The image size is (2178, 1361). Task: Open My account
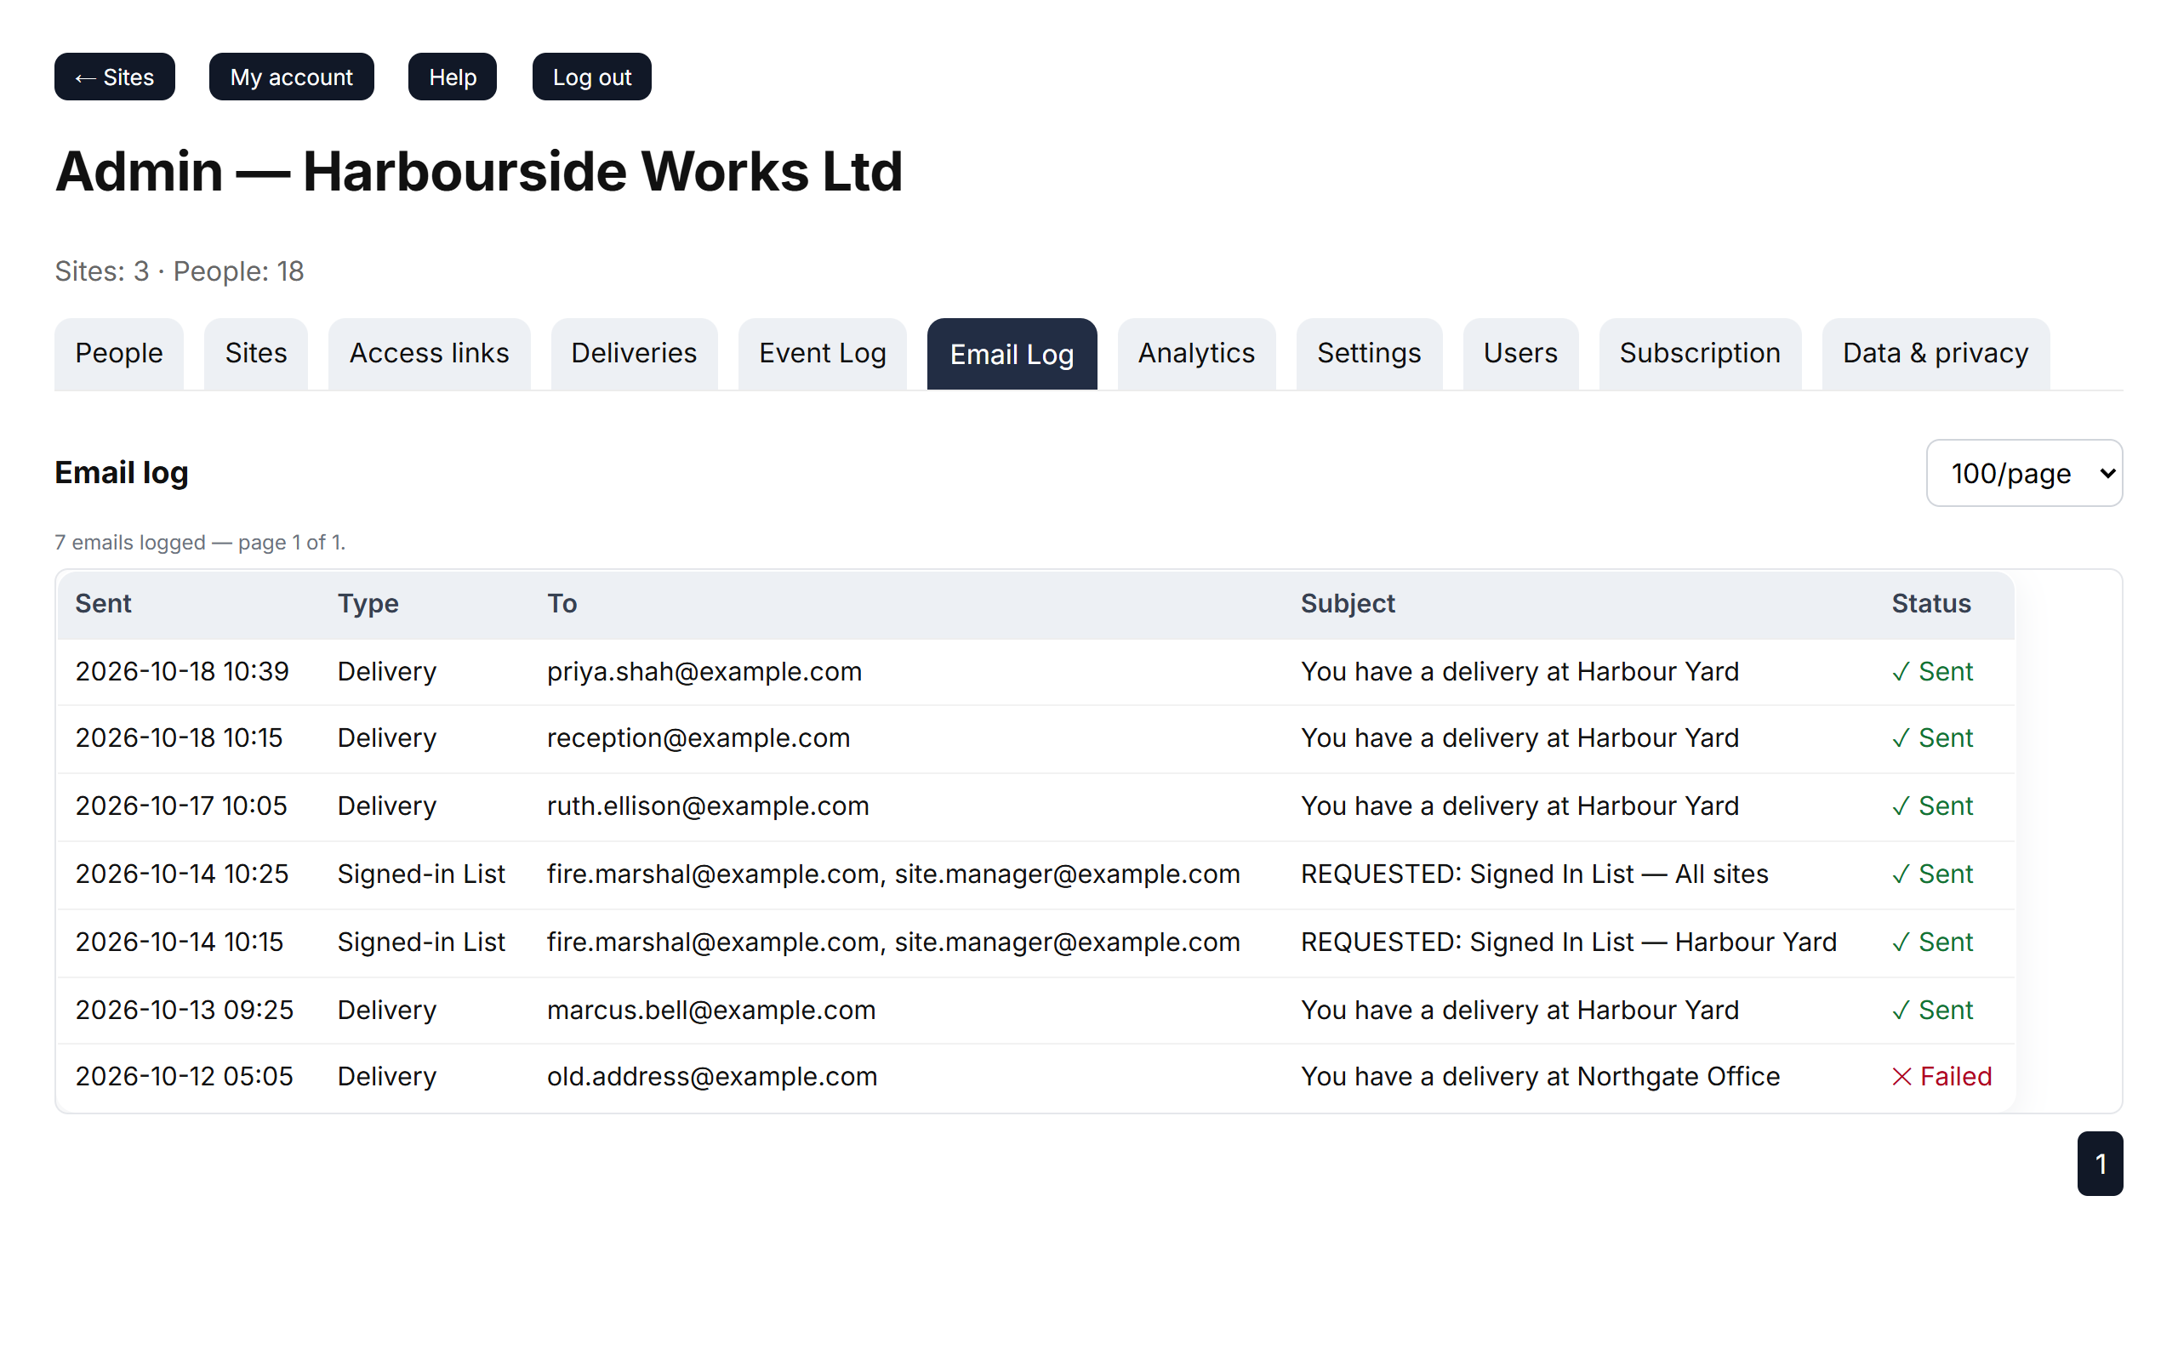[x=291, y=77]
